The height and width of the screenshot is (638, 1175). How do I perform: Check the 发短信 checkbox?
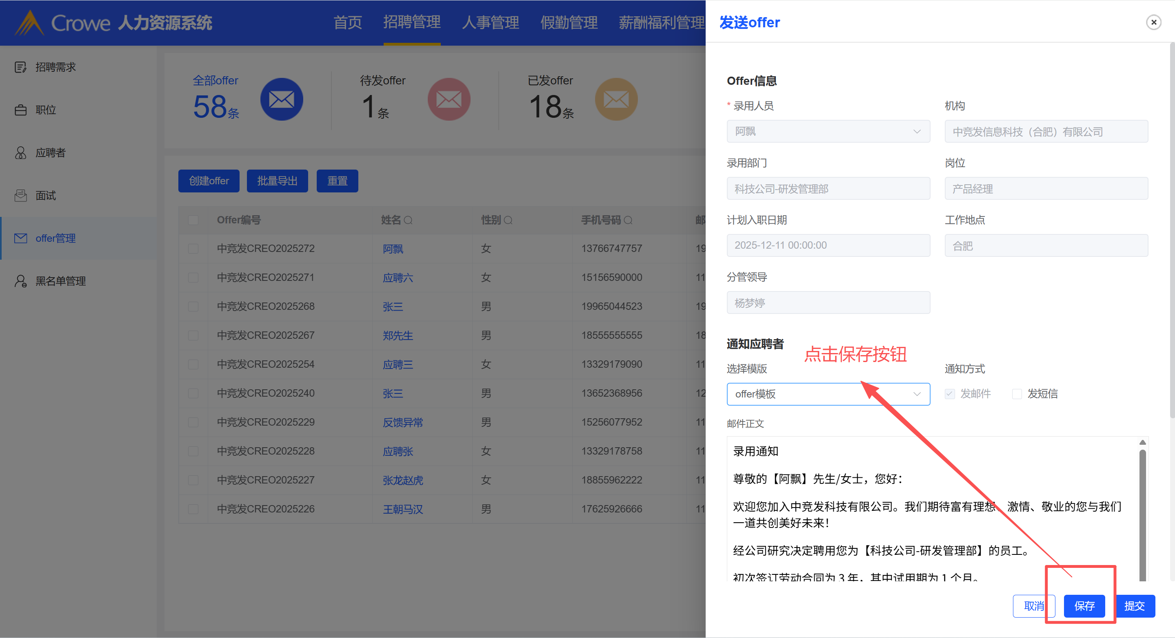[1017, 394]
